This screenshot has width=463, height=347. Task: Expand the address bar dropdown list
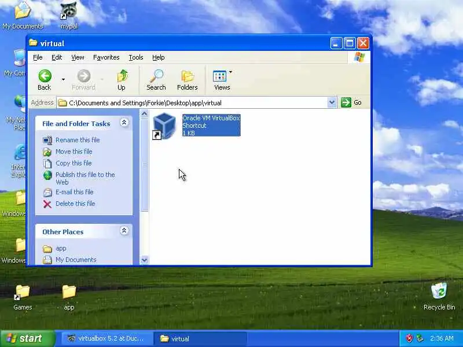click(x=332, y=103)
